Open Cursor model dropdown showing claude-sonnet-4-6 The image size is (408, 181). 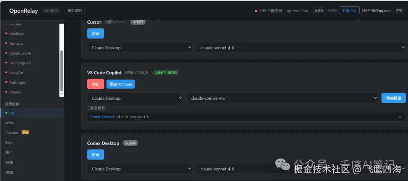301,47
